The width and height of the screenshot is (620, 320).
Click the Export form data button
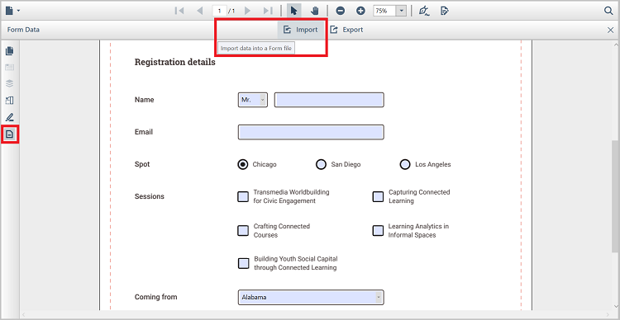click(346, 30)
